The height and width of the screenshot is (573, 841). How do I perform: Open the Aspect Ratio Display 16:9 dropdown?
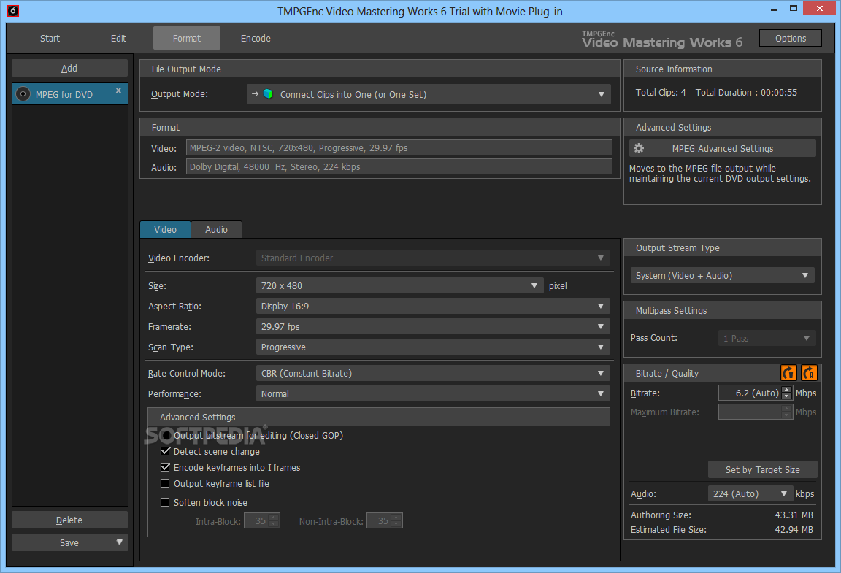tap(433, 307)
